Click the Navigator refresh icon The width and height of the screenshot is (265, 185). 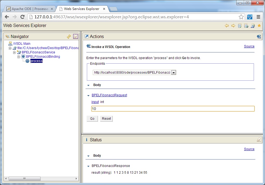(x=69, y=36)
